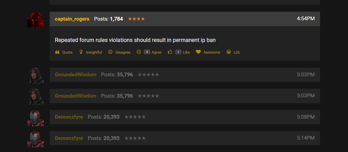
Task: Click the Agree smiley face icon
Action: 139,52
